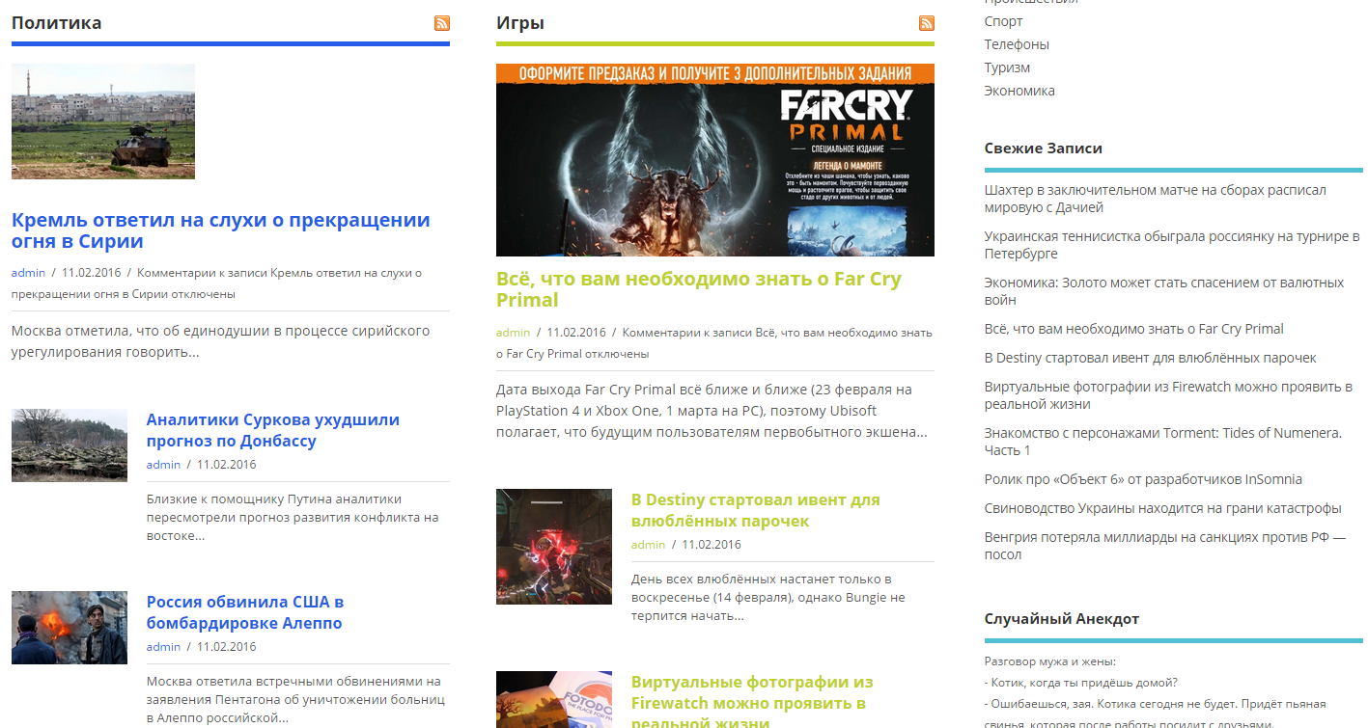Viewport: 1368px width, 728px height.
Task: Open the Игры section RSS feed icon
Action: click(x=927, y=23)
